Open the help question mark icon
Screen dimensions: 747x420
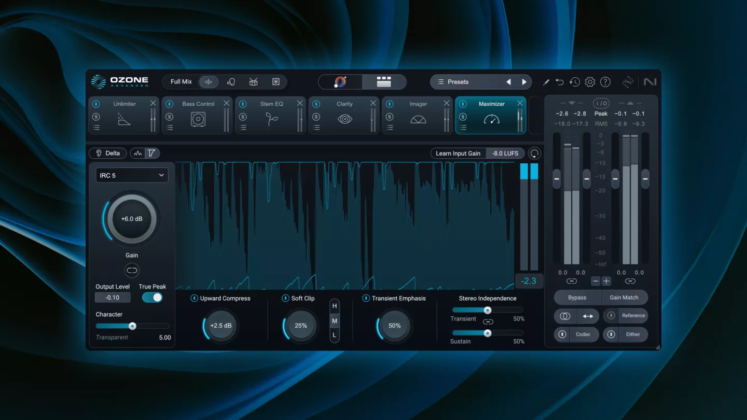pyautogui.click(x=605, y=82)
